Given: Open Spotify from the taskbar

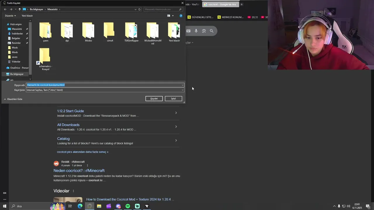Looking at the screenshot, I should pyautogui.click(x=128, y=206).
